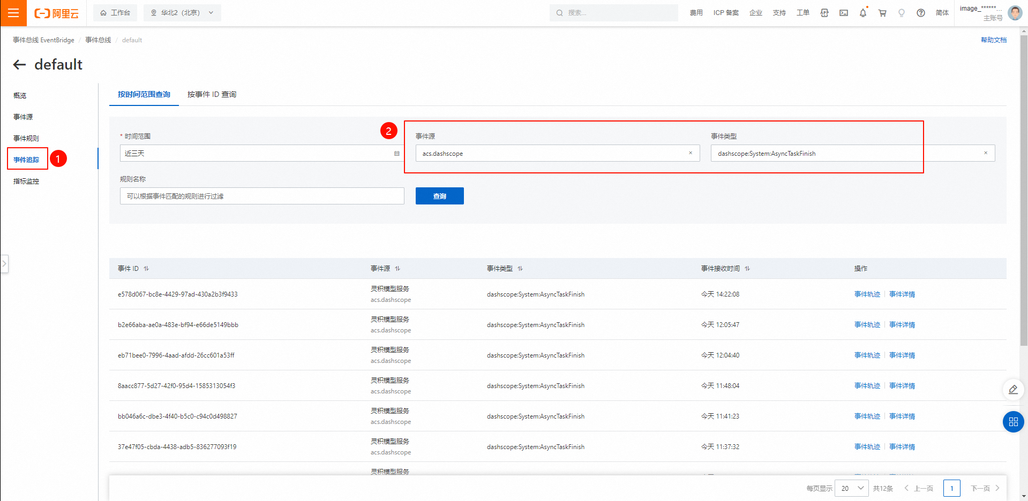Open the 帮助文档 help link
Viewport: 1028px width, 501px height.
pyautogui.click(x=994, y=40)
